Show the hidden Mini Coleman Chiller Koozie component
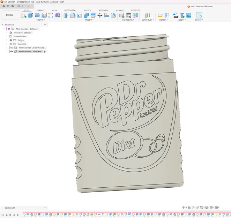The image size is (231, 218). (12, 47)
